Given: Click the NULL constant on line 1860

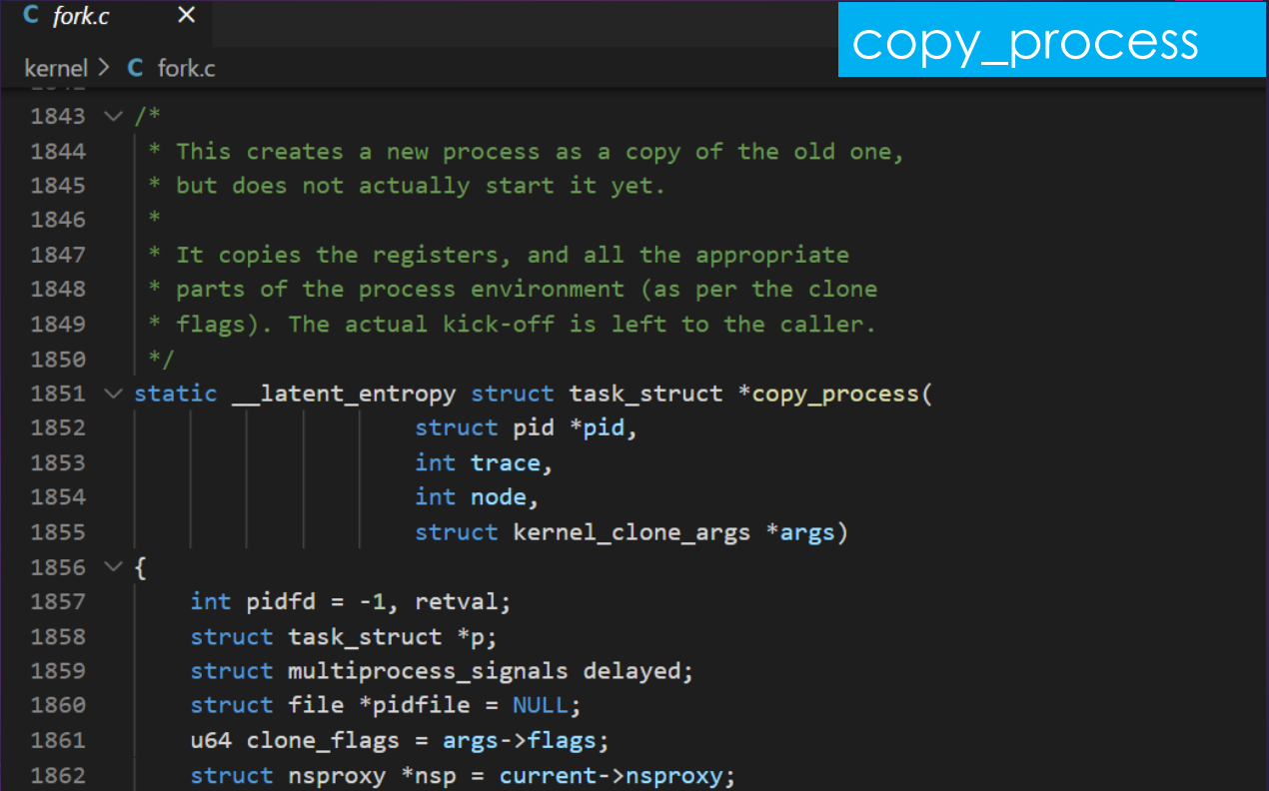Looking at the screenshot, I should 540,706.
